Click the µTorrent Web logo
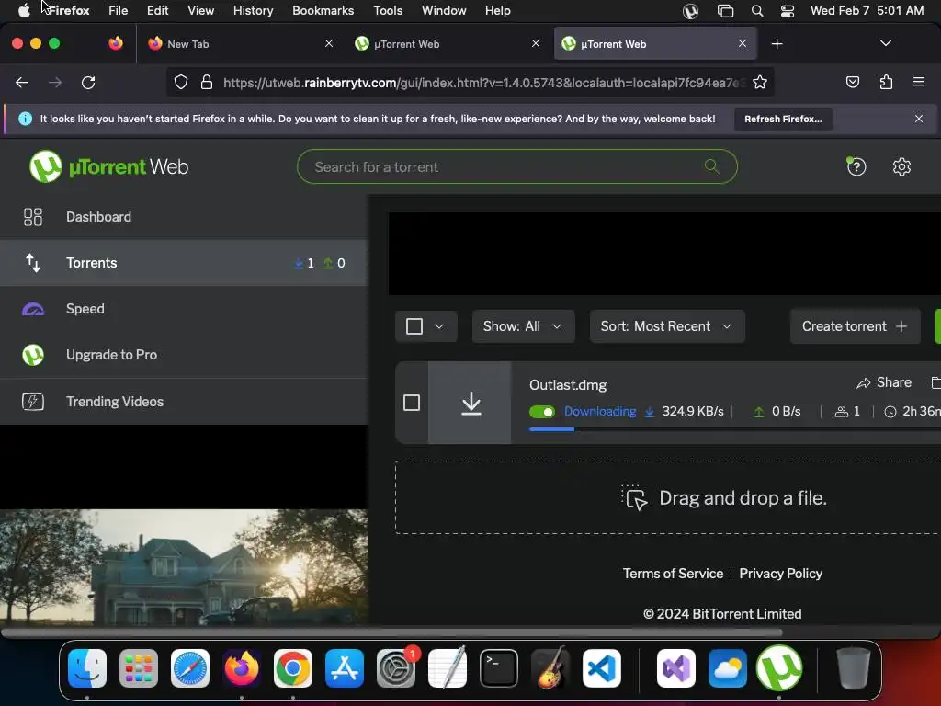 [108, 166]
